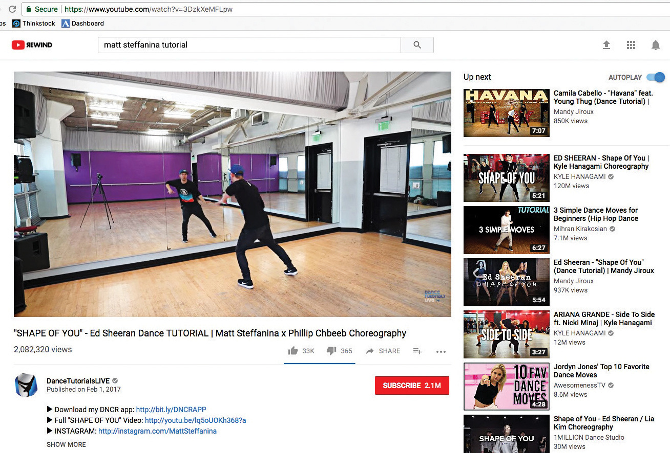This screenshot has height=453, width=670.
Task: Click title ARIANA GRANDE Side To Side
Action: 604,319
